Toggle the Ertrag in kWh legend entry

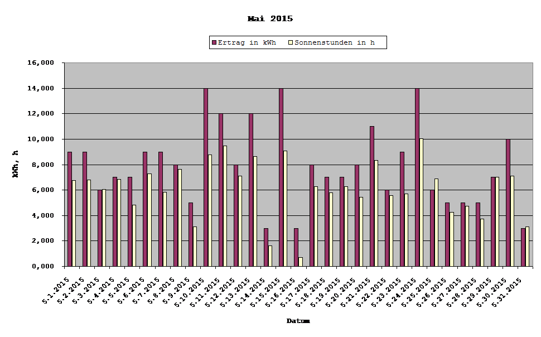click(x=247, y=42)
